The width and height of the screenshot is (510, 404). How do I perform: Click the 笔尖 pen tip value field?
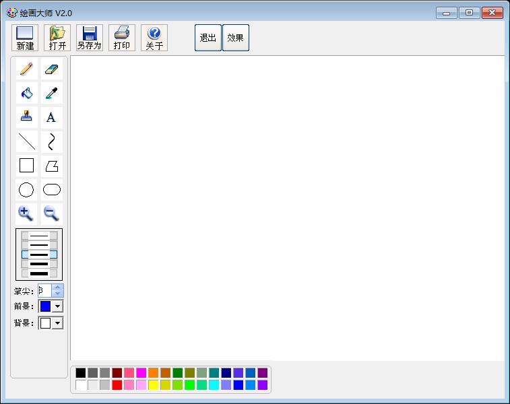pyautogui.click(x=45, y=291)
